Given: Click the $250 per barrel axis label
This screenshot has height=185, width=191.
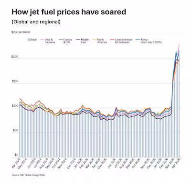Looking at the screenshot, I should click(x=21, y=32).
